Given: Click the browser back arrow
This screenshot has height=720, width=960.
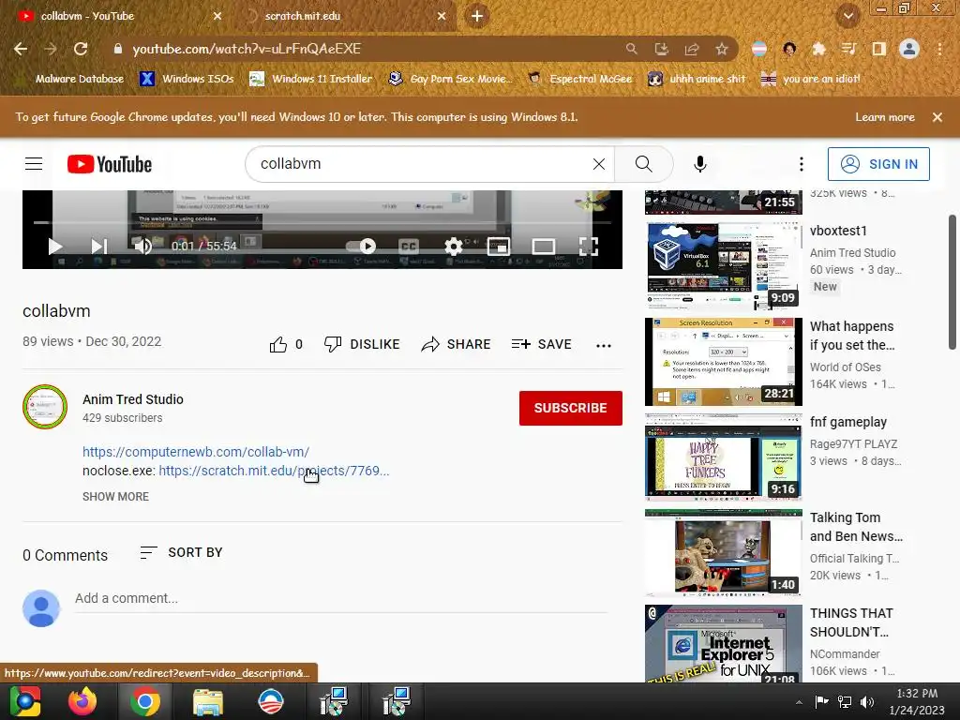Looking at the screenshot, I should (x=21, y=49).
